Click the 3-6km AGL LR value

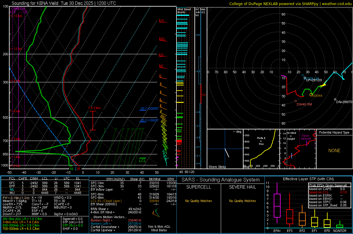tap(21, 222)
